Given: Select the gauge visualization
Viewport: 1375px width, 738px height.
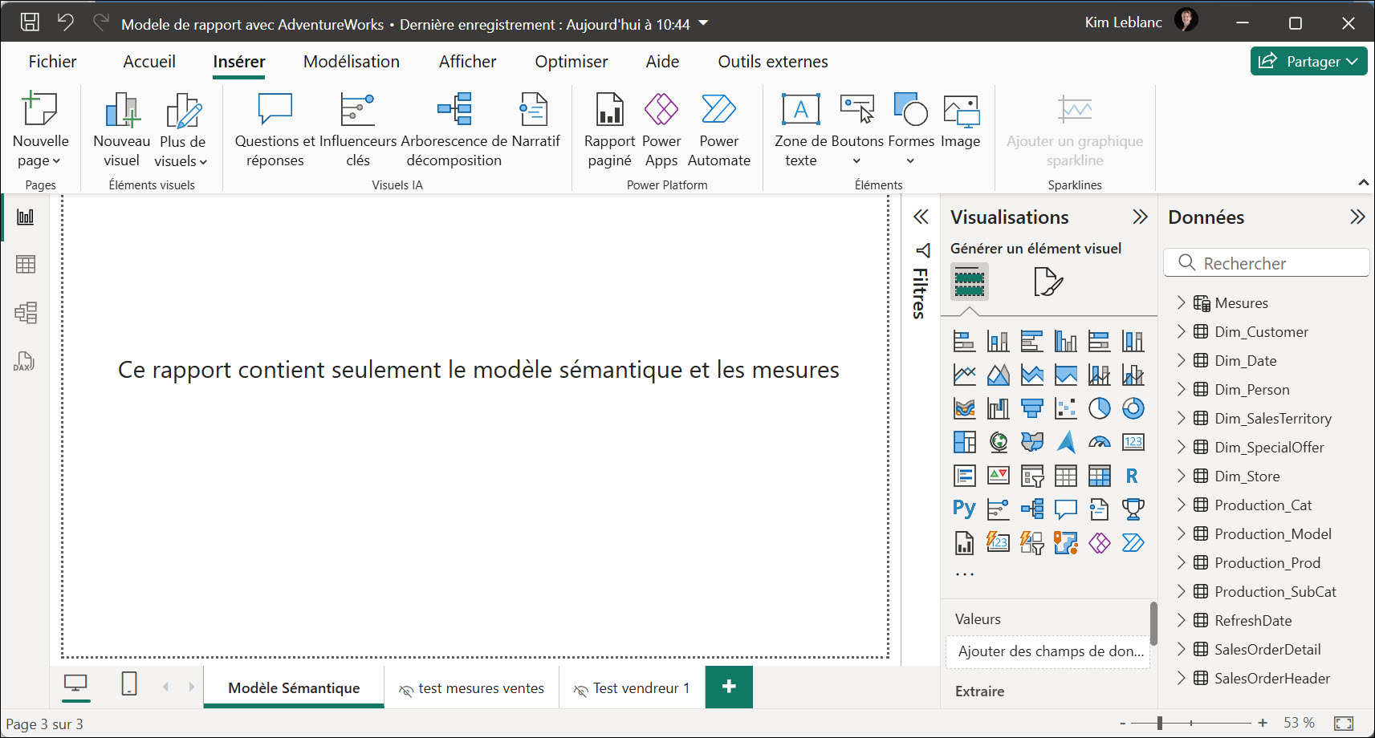Looking at the screenshot, I should (x=1100, y=442).
